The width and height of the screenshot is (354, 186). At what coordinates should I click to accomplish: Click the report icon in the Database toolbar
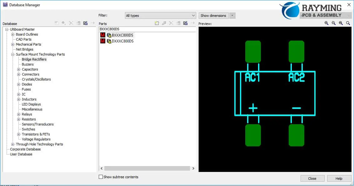click(x=86, y=23)
